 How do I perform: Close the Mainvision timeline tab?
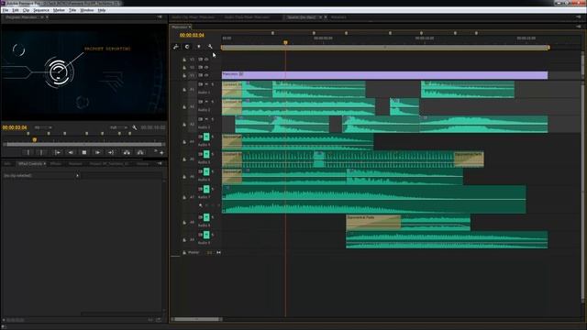[190, 27]
